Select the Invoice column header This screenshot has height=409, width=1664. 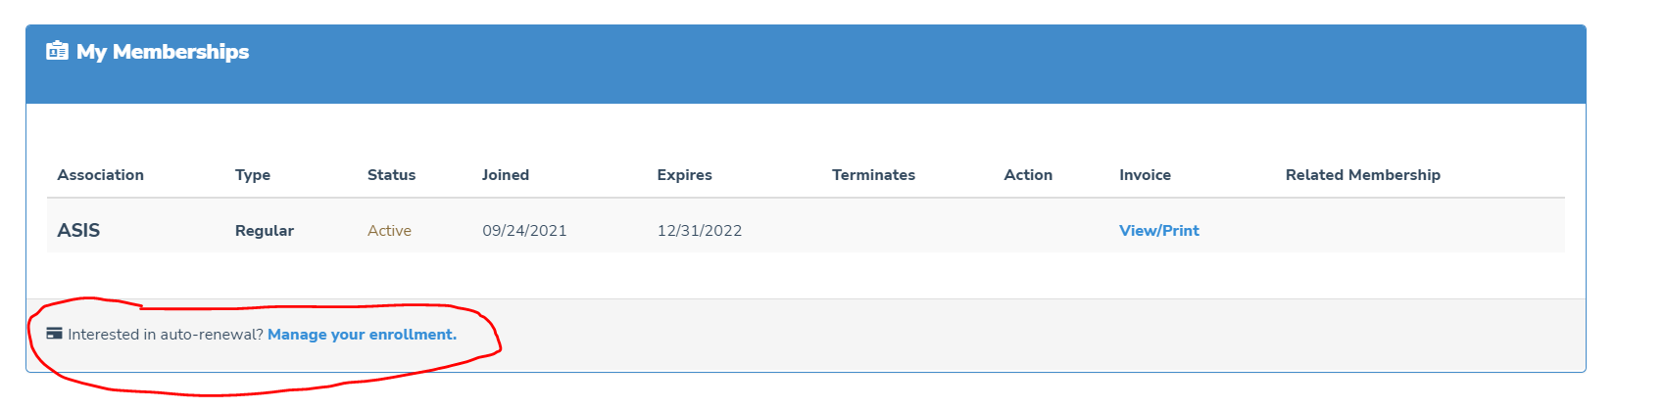click(x=1145, y=175)
